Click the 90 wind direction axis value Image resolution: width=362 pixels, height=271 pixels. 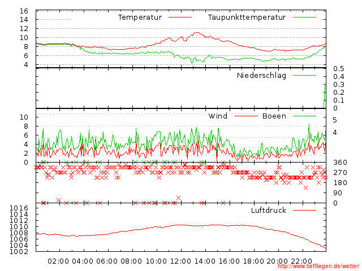point(338,193)
